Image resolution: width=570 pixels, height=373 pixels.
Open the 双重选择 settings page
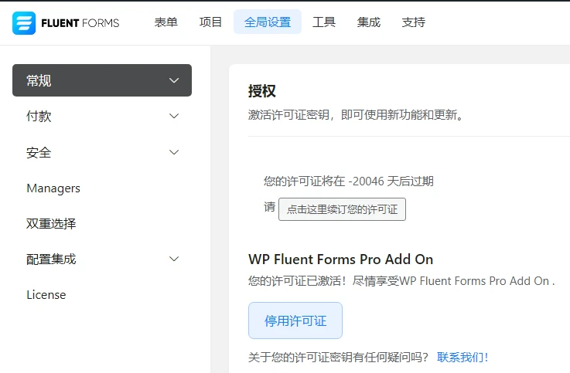pyautogui.click(x=51, y=223)
